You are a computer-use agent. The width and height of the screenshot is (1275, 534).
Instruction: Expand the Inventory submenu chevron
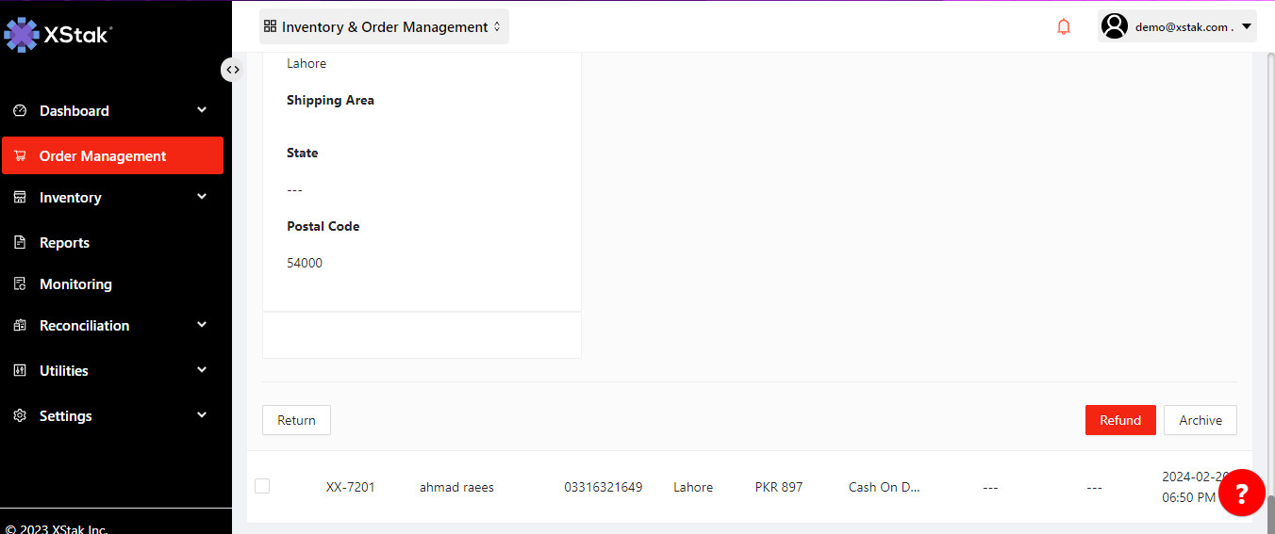point(202,197)
